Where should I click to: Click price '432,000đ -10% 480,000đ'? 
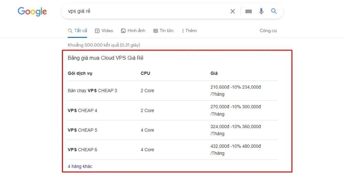(x=236, y=146)
